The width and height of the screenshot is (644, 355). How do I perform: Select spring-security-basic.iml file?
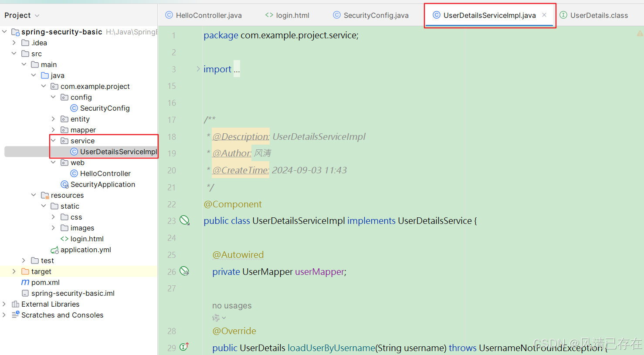click(73, 293)
